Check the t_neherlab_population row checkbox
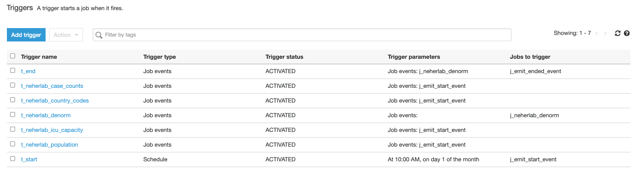The height and width of the screenshot is (176, 639). click(13, 144)
